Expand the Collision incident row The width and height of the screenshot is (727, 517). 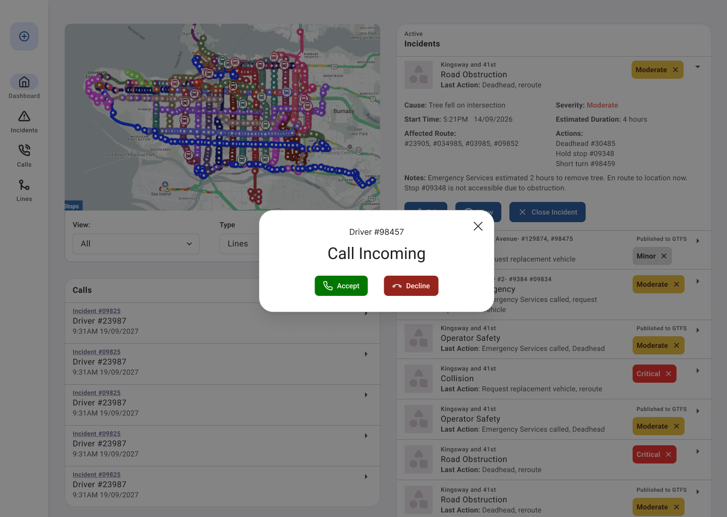click(x=698, y=371)
